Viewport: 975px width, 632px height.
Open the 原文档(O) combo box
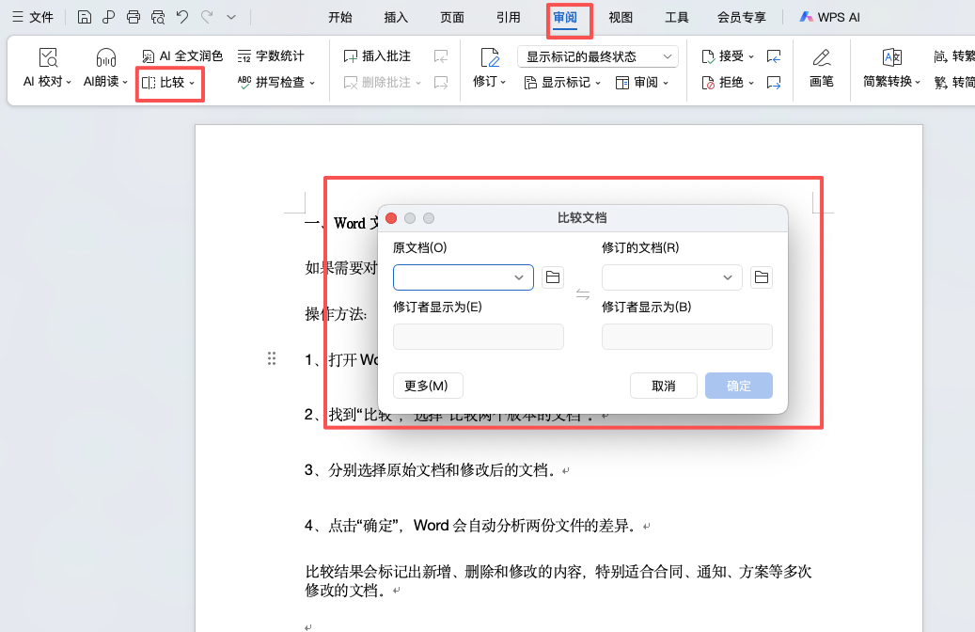click(464, 277)
